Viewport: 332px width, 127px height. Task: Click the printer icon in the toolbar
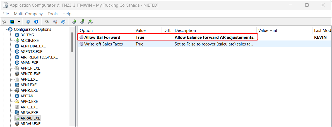pyautogui.click(x=4, y=22)
